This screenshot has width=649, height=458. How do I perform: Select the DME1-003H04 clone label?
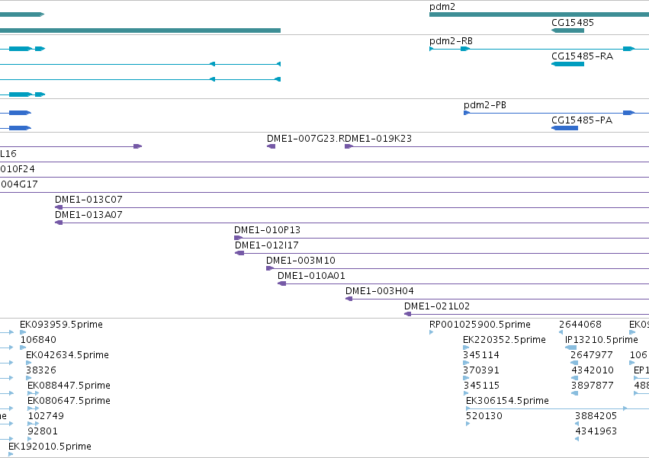pos(380,291)
